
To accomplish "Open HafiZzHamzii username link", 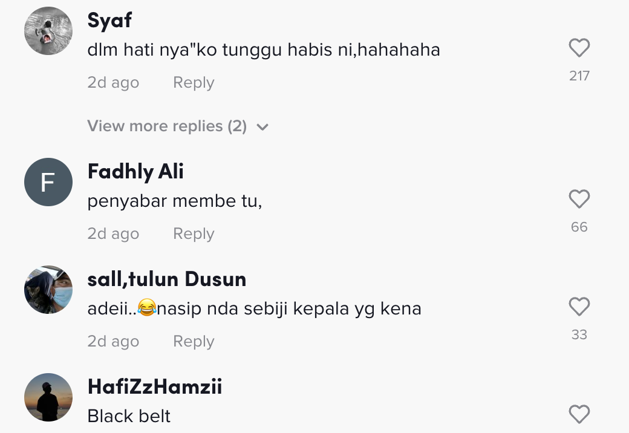I will (x=155, y=387).
